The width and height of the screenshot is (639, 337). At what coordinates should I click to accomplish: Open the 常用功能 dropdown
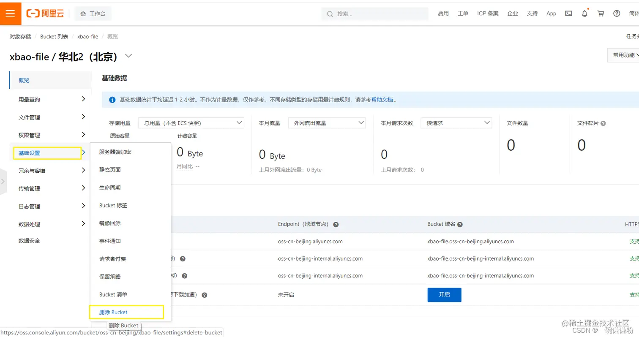[624, 55]
